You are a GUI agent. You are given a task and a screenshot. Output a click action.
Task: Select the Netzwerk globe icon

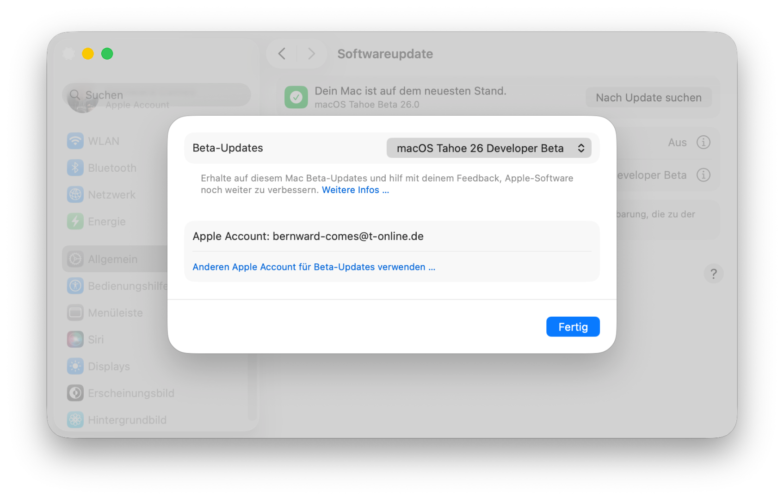(x=75, y=194)
